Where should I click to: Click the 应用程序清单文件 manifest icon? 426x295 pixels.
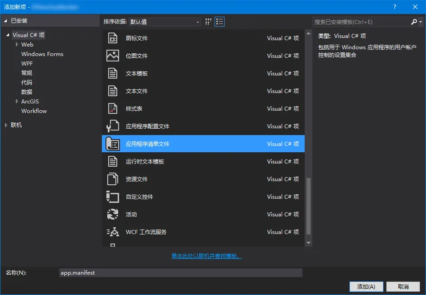112,144
